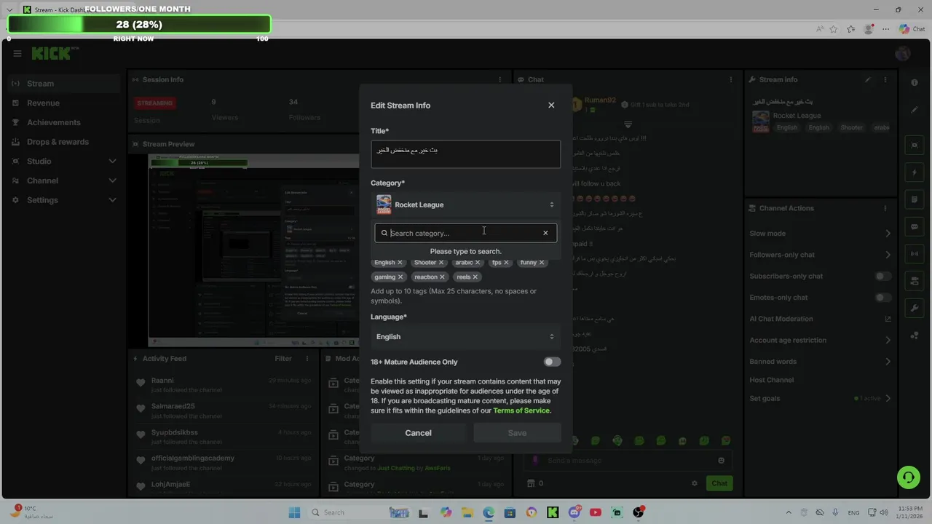Open the green support headset button
The width and height of the screenshot is (932, 524).
[908, 477]
